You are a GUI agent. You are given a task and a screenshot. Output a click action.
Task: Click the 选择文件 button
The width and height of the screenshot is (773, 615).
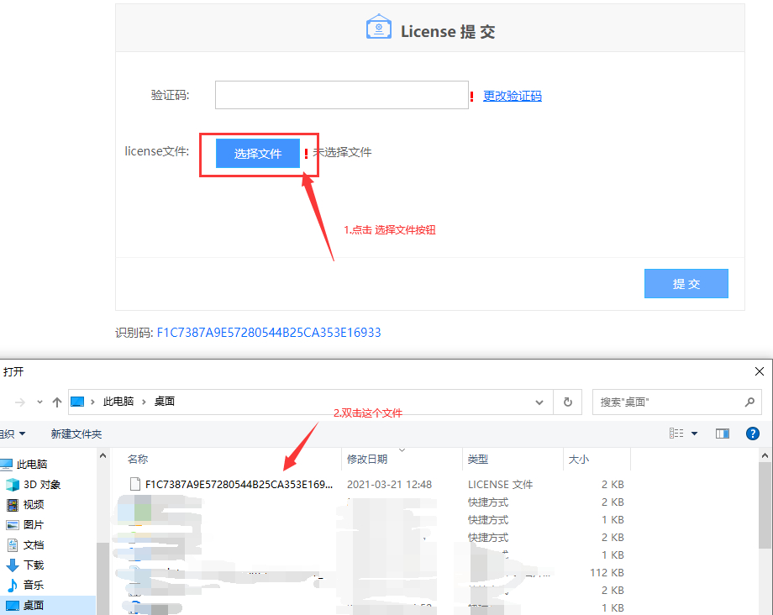(257, 153)
